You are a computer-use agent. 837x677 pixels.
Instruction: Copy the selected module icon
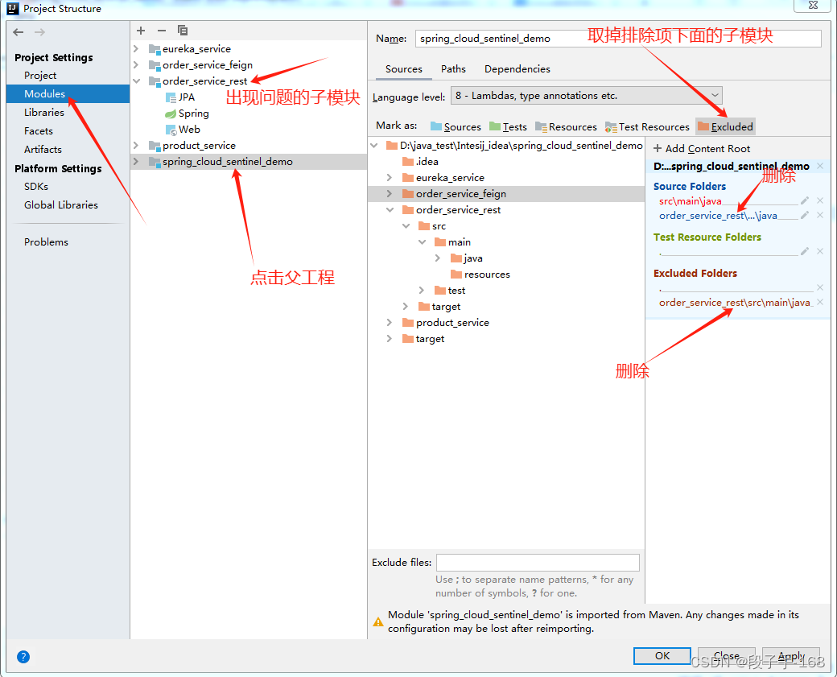183,31
